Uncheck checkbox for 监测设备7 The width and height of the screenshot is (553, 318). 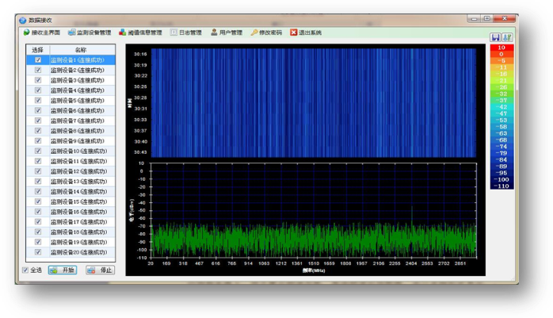pos(38,121)
